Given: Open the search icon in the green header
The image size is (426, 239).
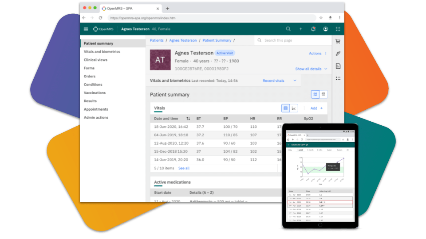Looking at the screenshot, I should coord(288,29).
